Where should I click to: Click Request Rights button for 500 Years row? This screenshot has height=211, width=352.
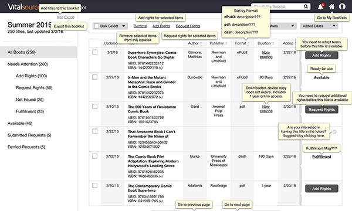click(x=321, y=110)
